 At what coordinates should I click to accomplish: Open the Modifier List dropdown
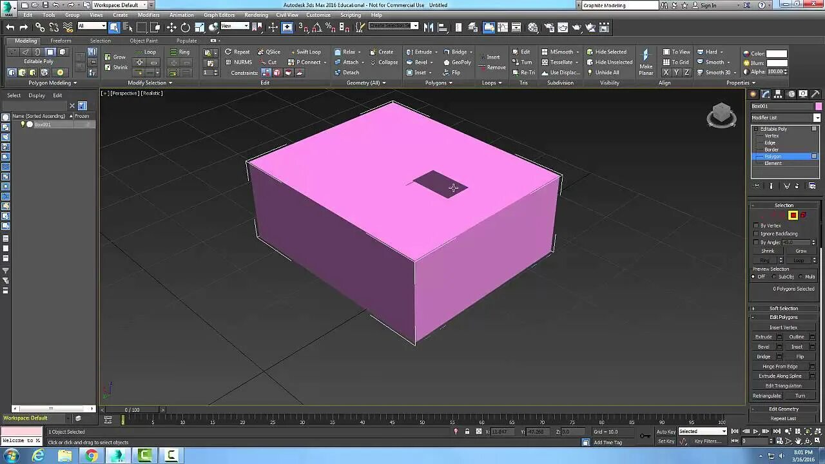pos(786,117)
